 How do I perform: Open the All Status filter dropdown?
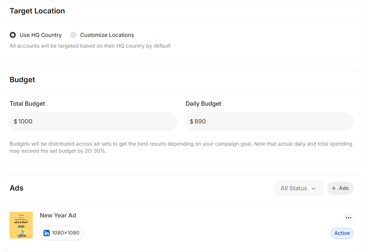[298, 188]
